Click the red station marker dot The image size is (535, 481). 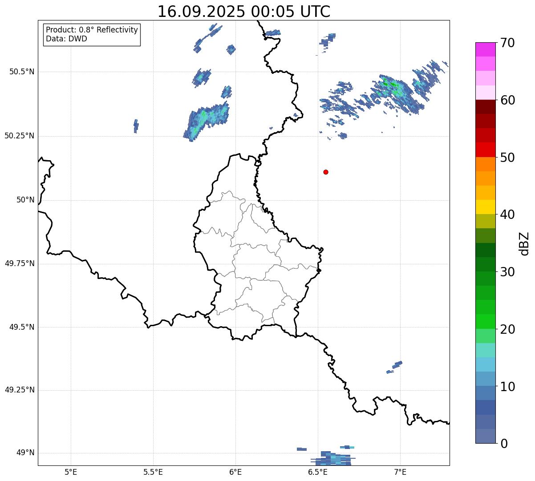click(x=326, y=172)
